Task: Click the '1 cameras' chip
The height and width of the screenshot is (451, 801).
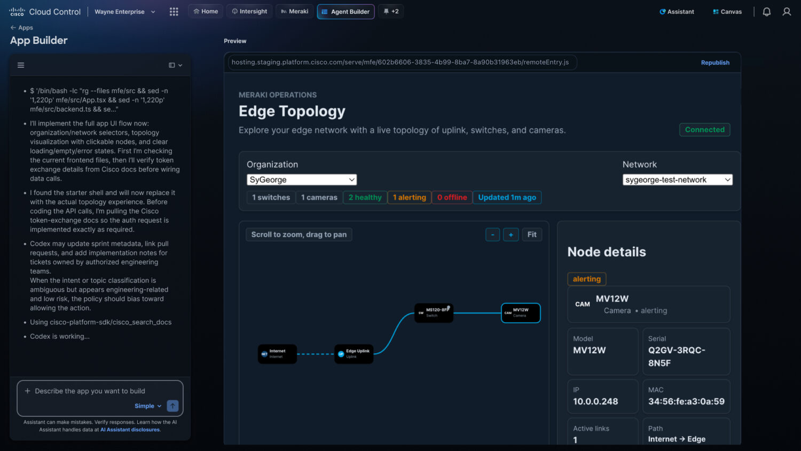Action: tap(319, 198)
